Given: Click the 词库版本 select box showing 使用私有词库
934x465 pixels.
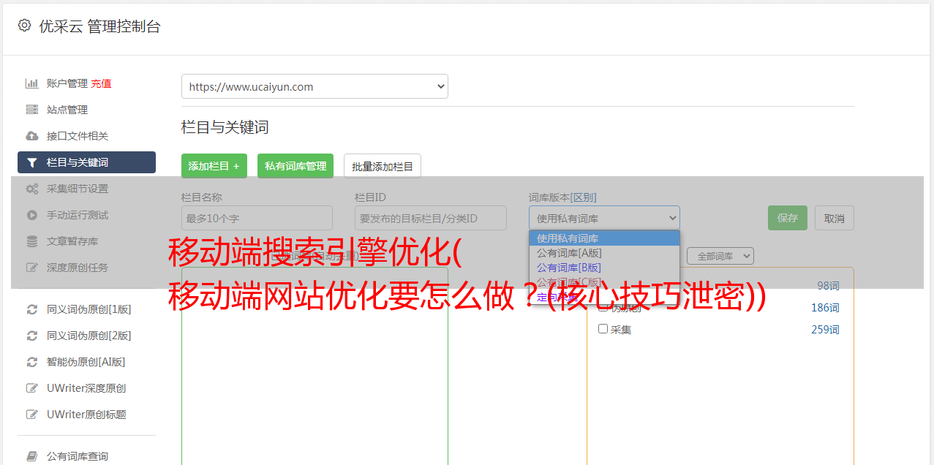Looking at the screenshot, I should [604, 218].
